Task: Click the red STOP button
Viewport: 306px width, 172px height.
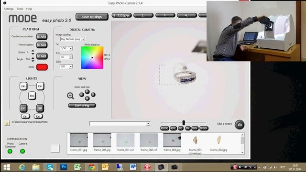Action: pyautogui.click(x=42, y=67)
